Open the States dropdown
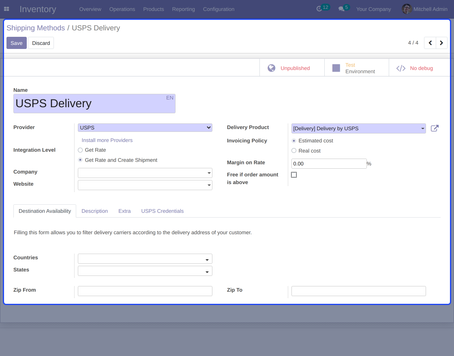The height and width of the screenshot is (356, 454). pos(145,271)
